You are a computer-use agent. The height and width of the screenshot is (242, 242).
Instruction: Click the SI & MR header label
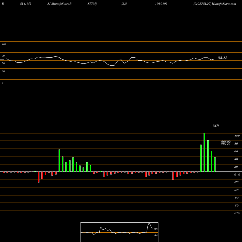click(26, 4)
